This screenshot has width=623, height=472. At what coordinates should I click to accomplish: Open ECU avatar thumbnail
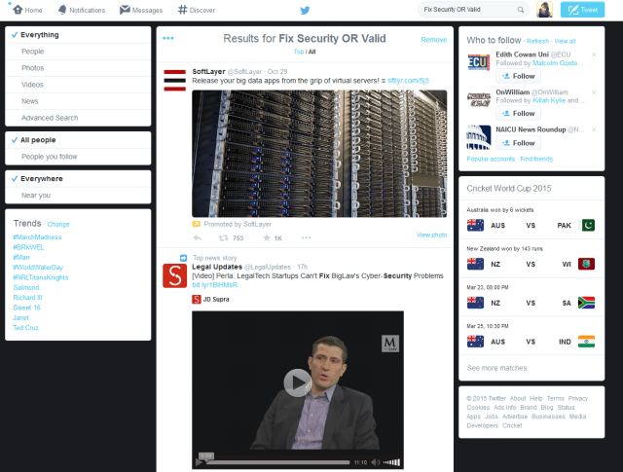[x=479, y=62]
